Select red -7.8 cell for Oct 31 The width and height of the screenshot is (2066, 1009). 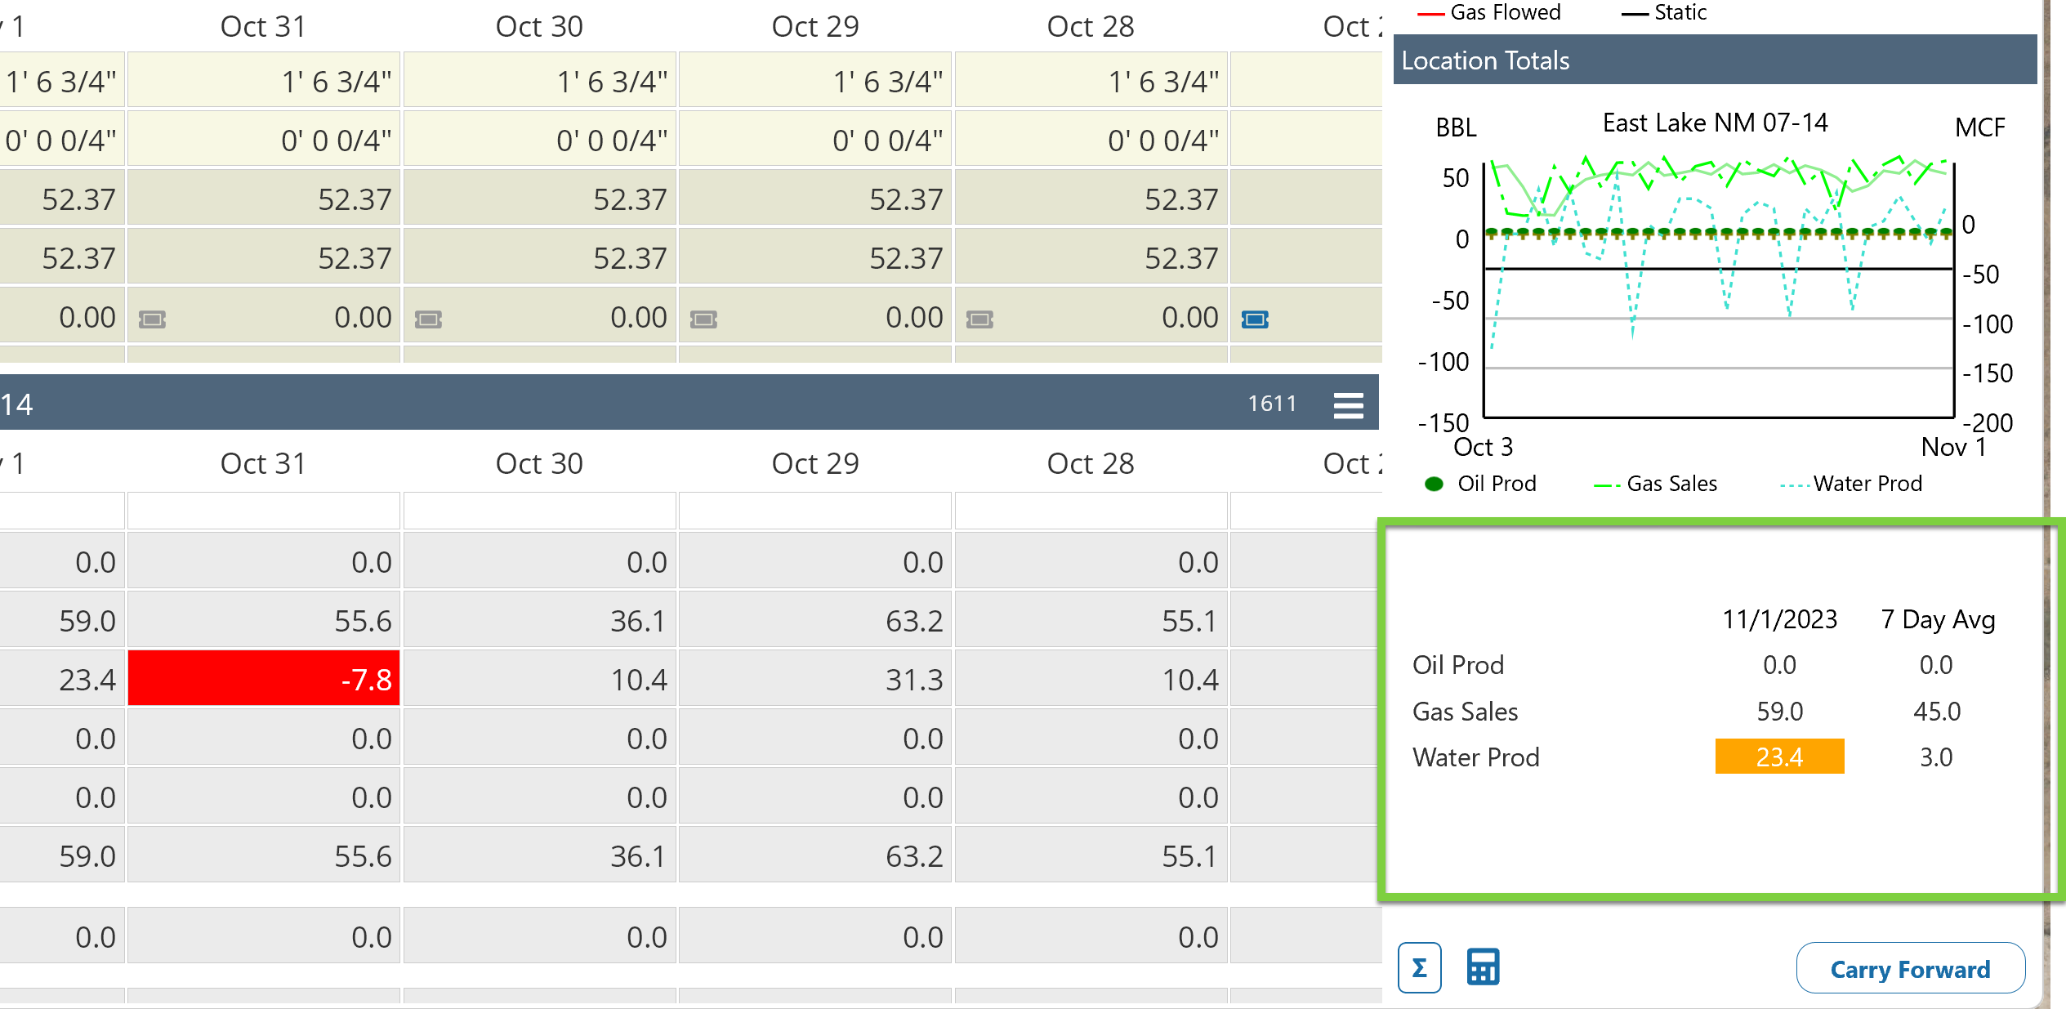tap(263, 679)
